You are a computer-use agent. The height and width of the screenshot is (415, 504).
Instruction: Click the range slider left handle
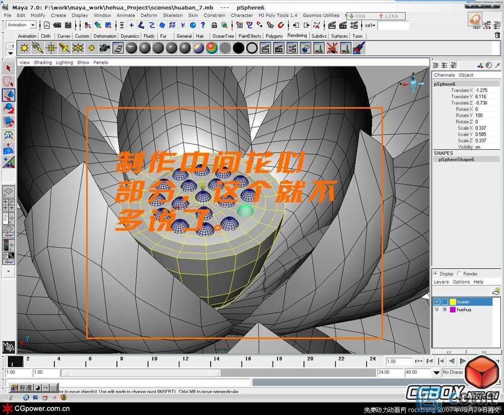pos(66,373)
